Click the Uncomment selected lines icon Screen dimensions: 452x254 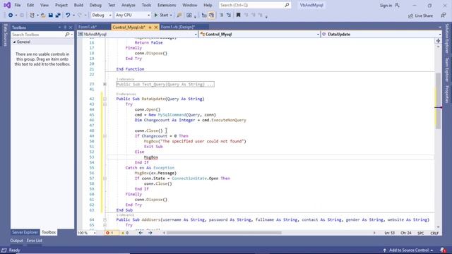click(x=229, y=15)
